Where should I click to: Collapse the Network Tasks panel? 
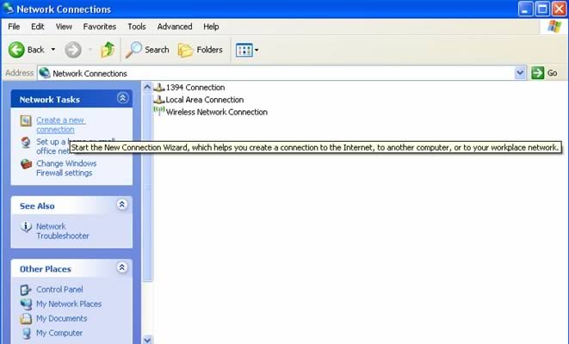tap(122, 98)
